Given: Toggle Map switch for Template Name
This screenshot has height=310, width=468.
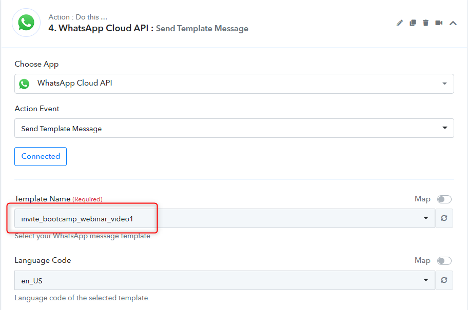Looking at the screenshot, I should tap(444, 199).
